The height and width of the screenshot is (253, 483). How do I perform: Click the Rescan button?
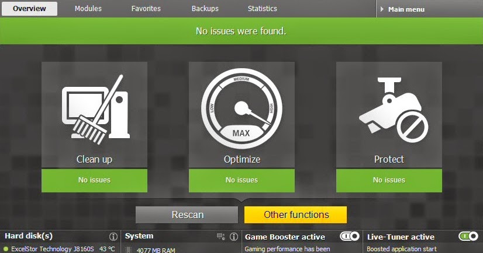pyautogui.click(x=187, y=215)
